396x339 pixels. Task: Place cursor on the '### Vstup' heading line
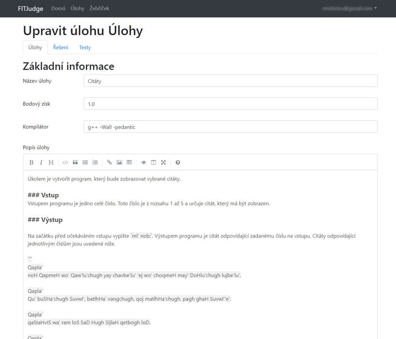pyautogui.click(x=43, y=195)
